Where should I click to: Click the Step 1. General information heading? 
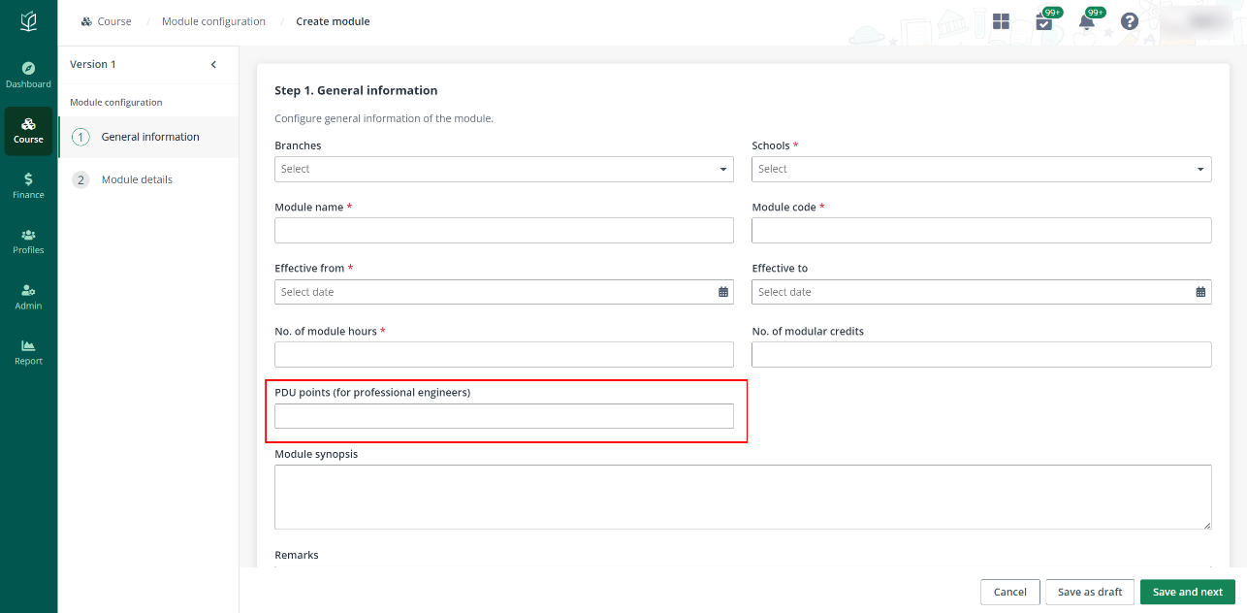(356, 90)
